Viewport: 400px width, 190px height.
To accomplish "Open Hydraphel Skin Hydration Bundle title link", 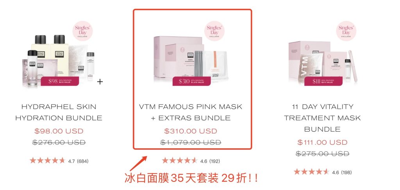I will pyautogui.click(x=59, y=112).
